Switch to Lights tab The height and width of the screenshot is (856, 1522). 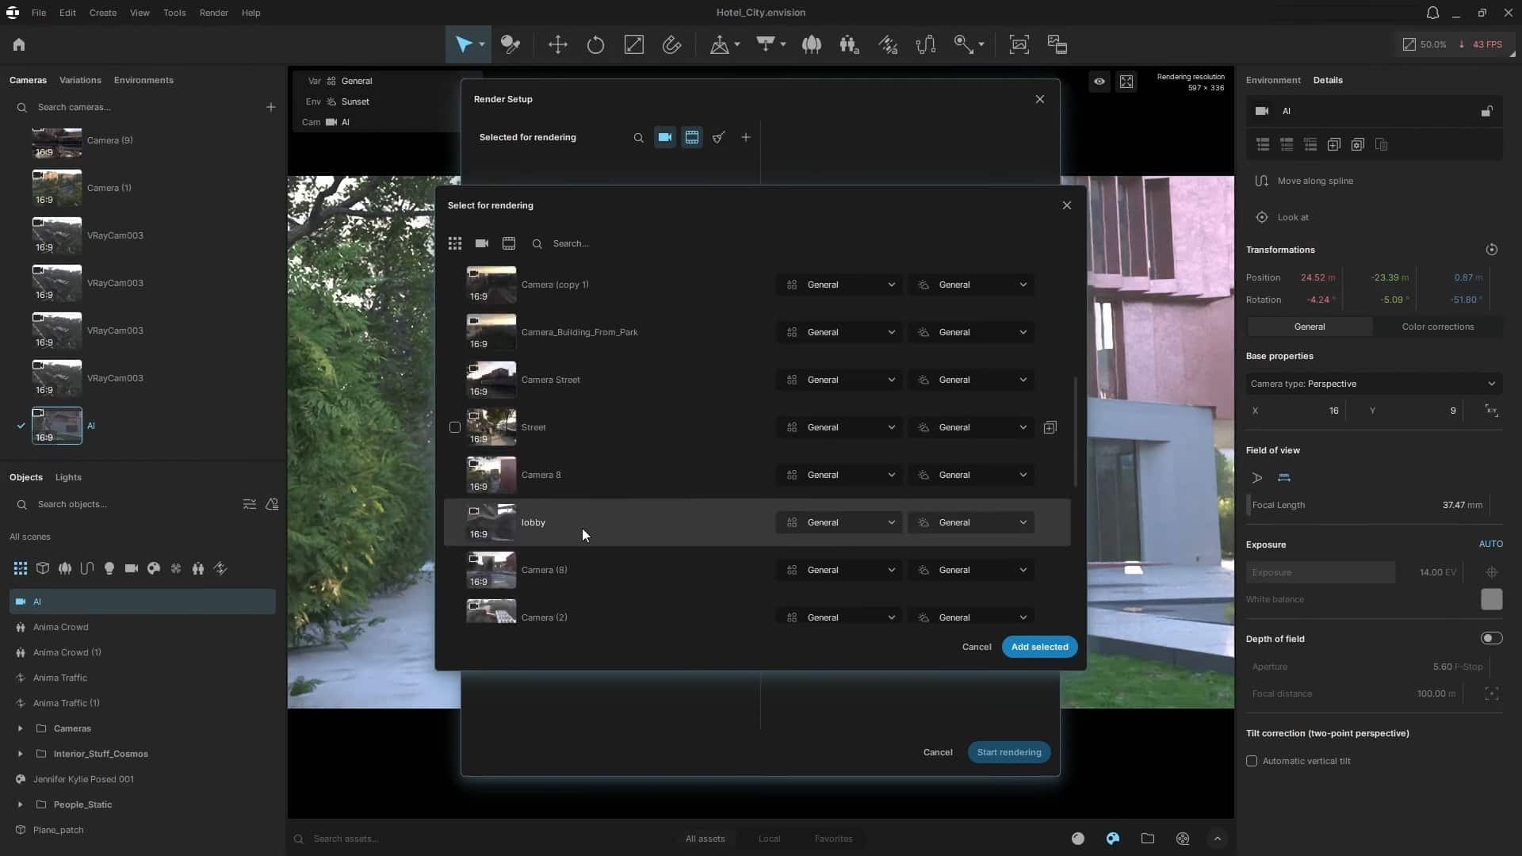68,477
